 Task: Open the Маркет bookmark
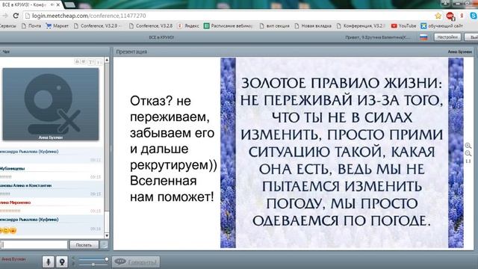coord(57,26)
